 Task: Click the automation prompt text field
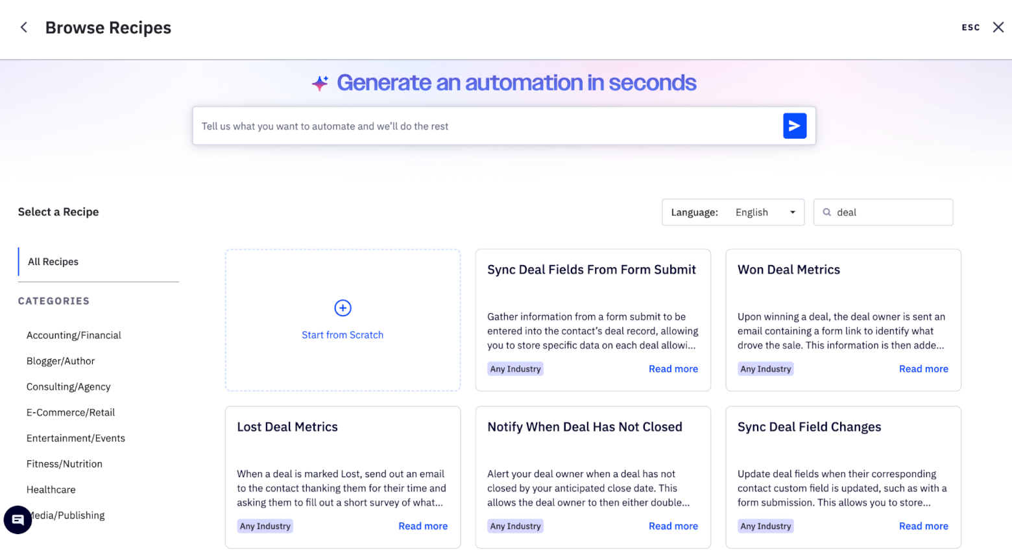(x=454, y=126)
